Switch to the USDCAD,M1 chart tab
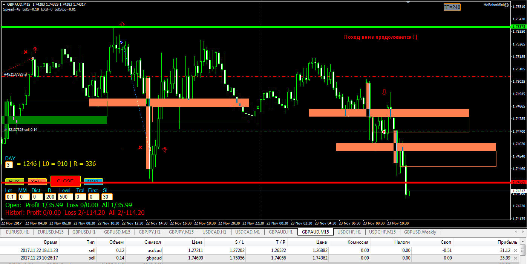 point(247,232)
